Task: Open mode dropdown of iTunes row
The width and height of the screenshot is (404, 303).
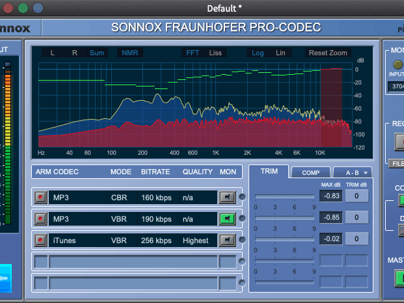Action: pos(122,240)
